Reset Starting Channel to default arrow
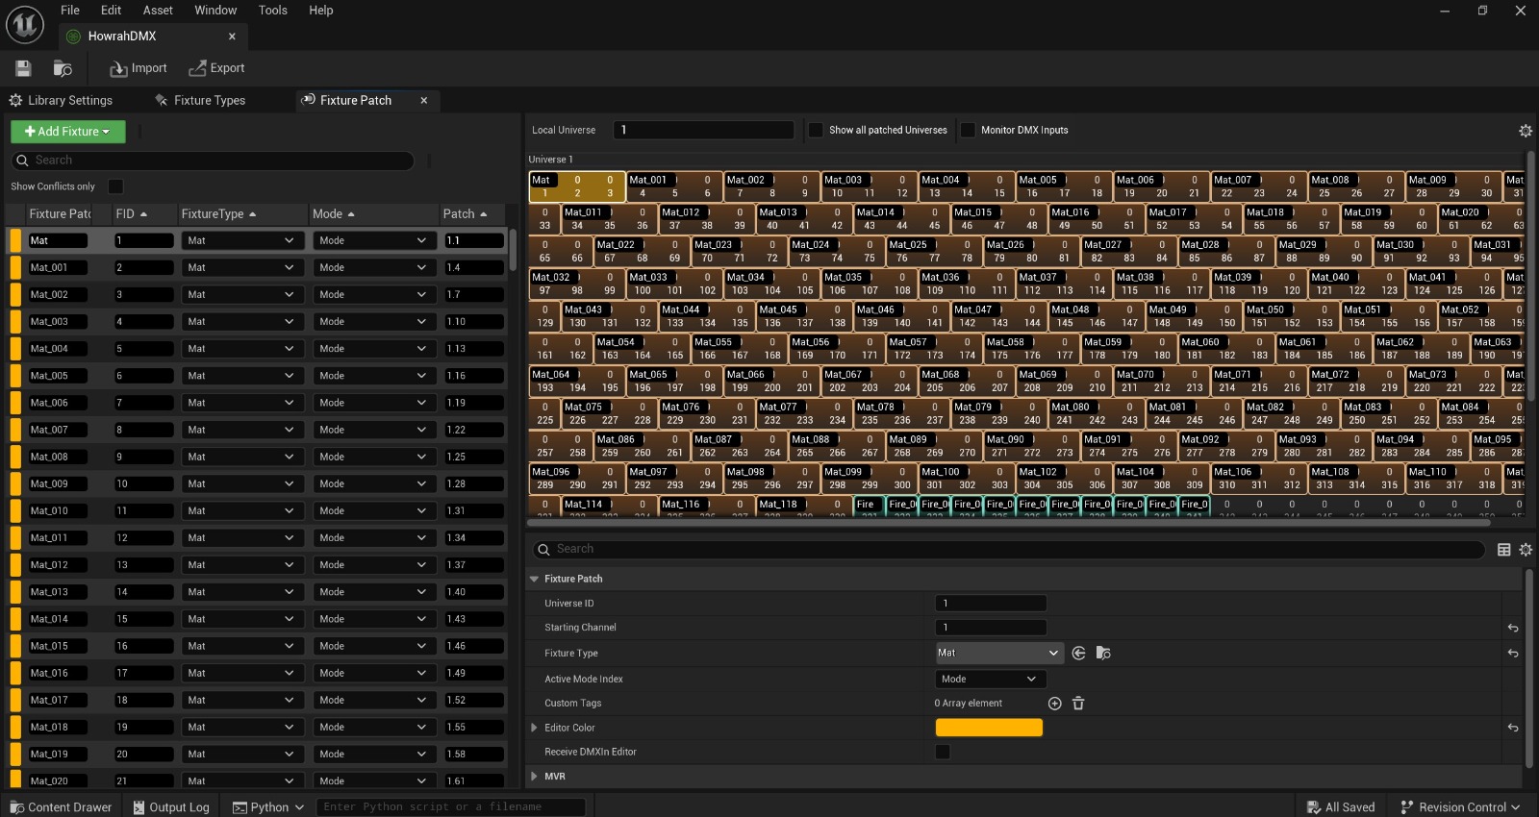1539x817 pixels. click(1513, 628)
